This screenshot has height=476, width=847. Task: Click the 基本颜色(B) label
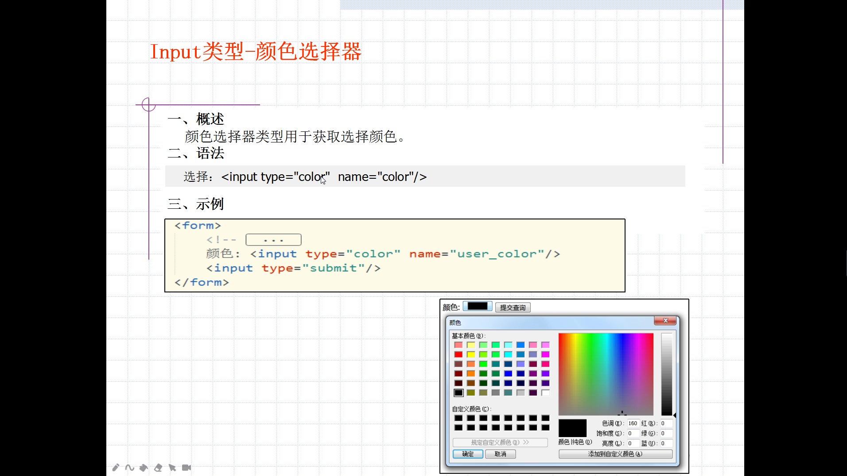point(468,336)
